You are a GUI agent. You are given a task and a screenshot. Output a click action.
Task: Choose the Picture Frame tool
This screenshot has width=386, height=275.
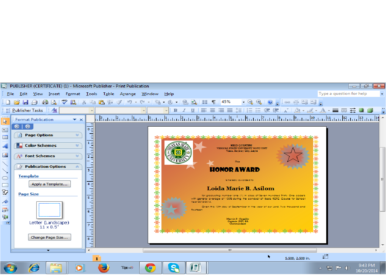pyautogui.click(x=5, y=155)
